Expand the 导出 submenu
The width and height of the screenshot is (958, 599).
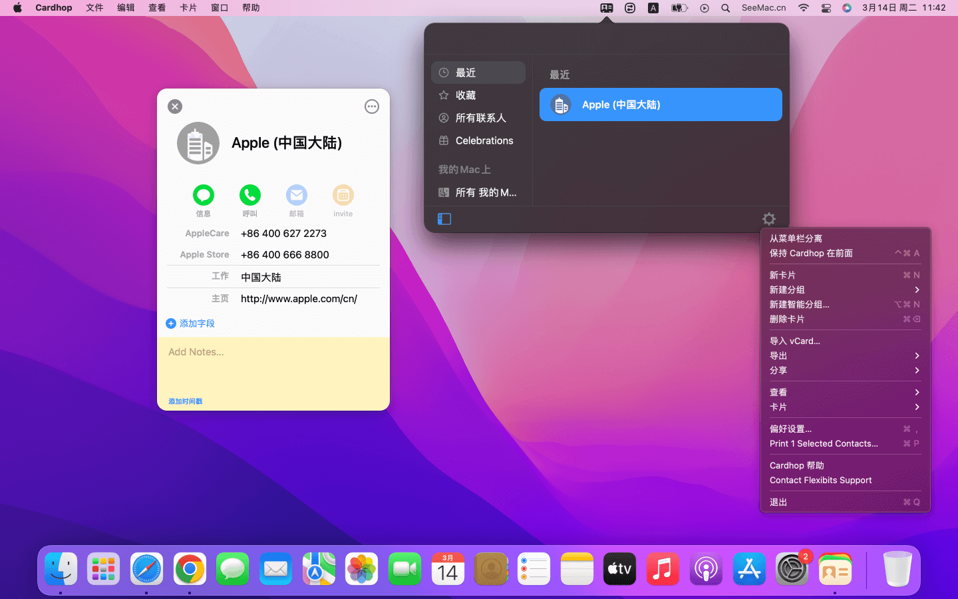[845, 355]
